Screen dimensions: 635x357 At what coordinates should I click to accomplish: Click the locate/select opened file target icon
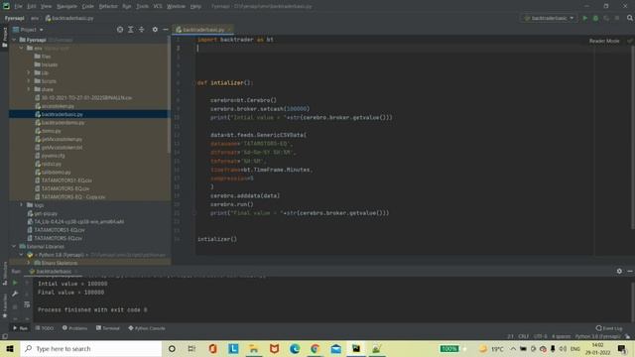click(120, 30)
